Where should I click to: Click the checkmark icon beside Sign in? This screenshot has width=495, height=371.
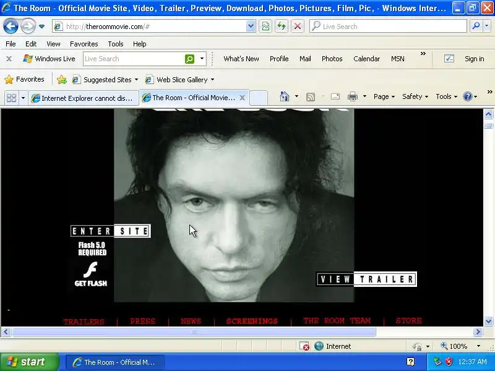tap(449, 59)
